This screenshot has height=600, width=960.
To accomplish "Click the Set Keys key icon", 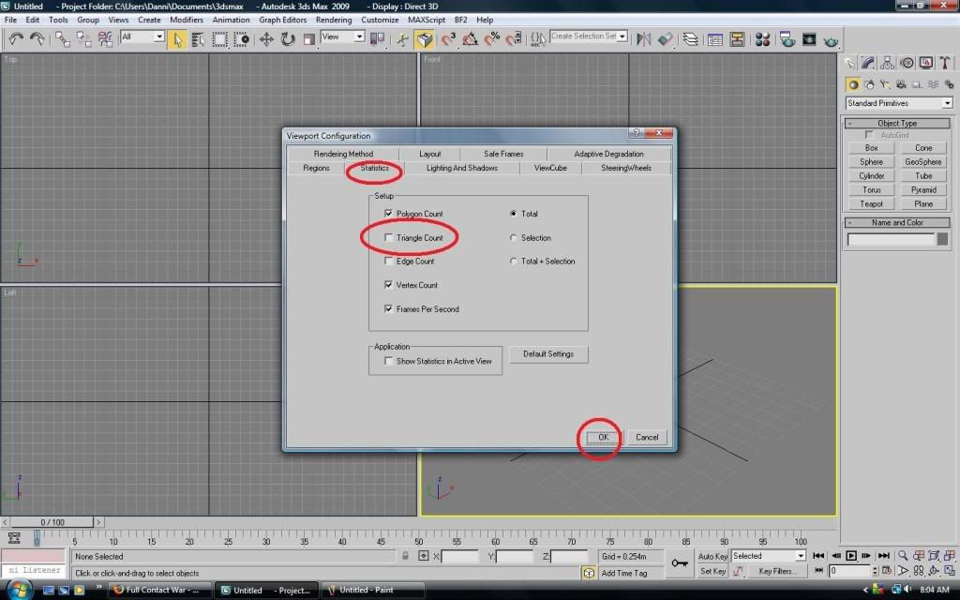I will pos(680,563).
